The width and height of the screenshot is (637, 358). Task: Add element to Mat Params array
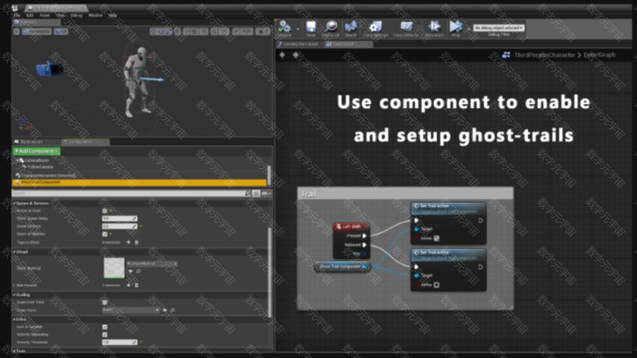coord(128,285)
